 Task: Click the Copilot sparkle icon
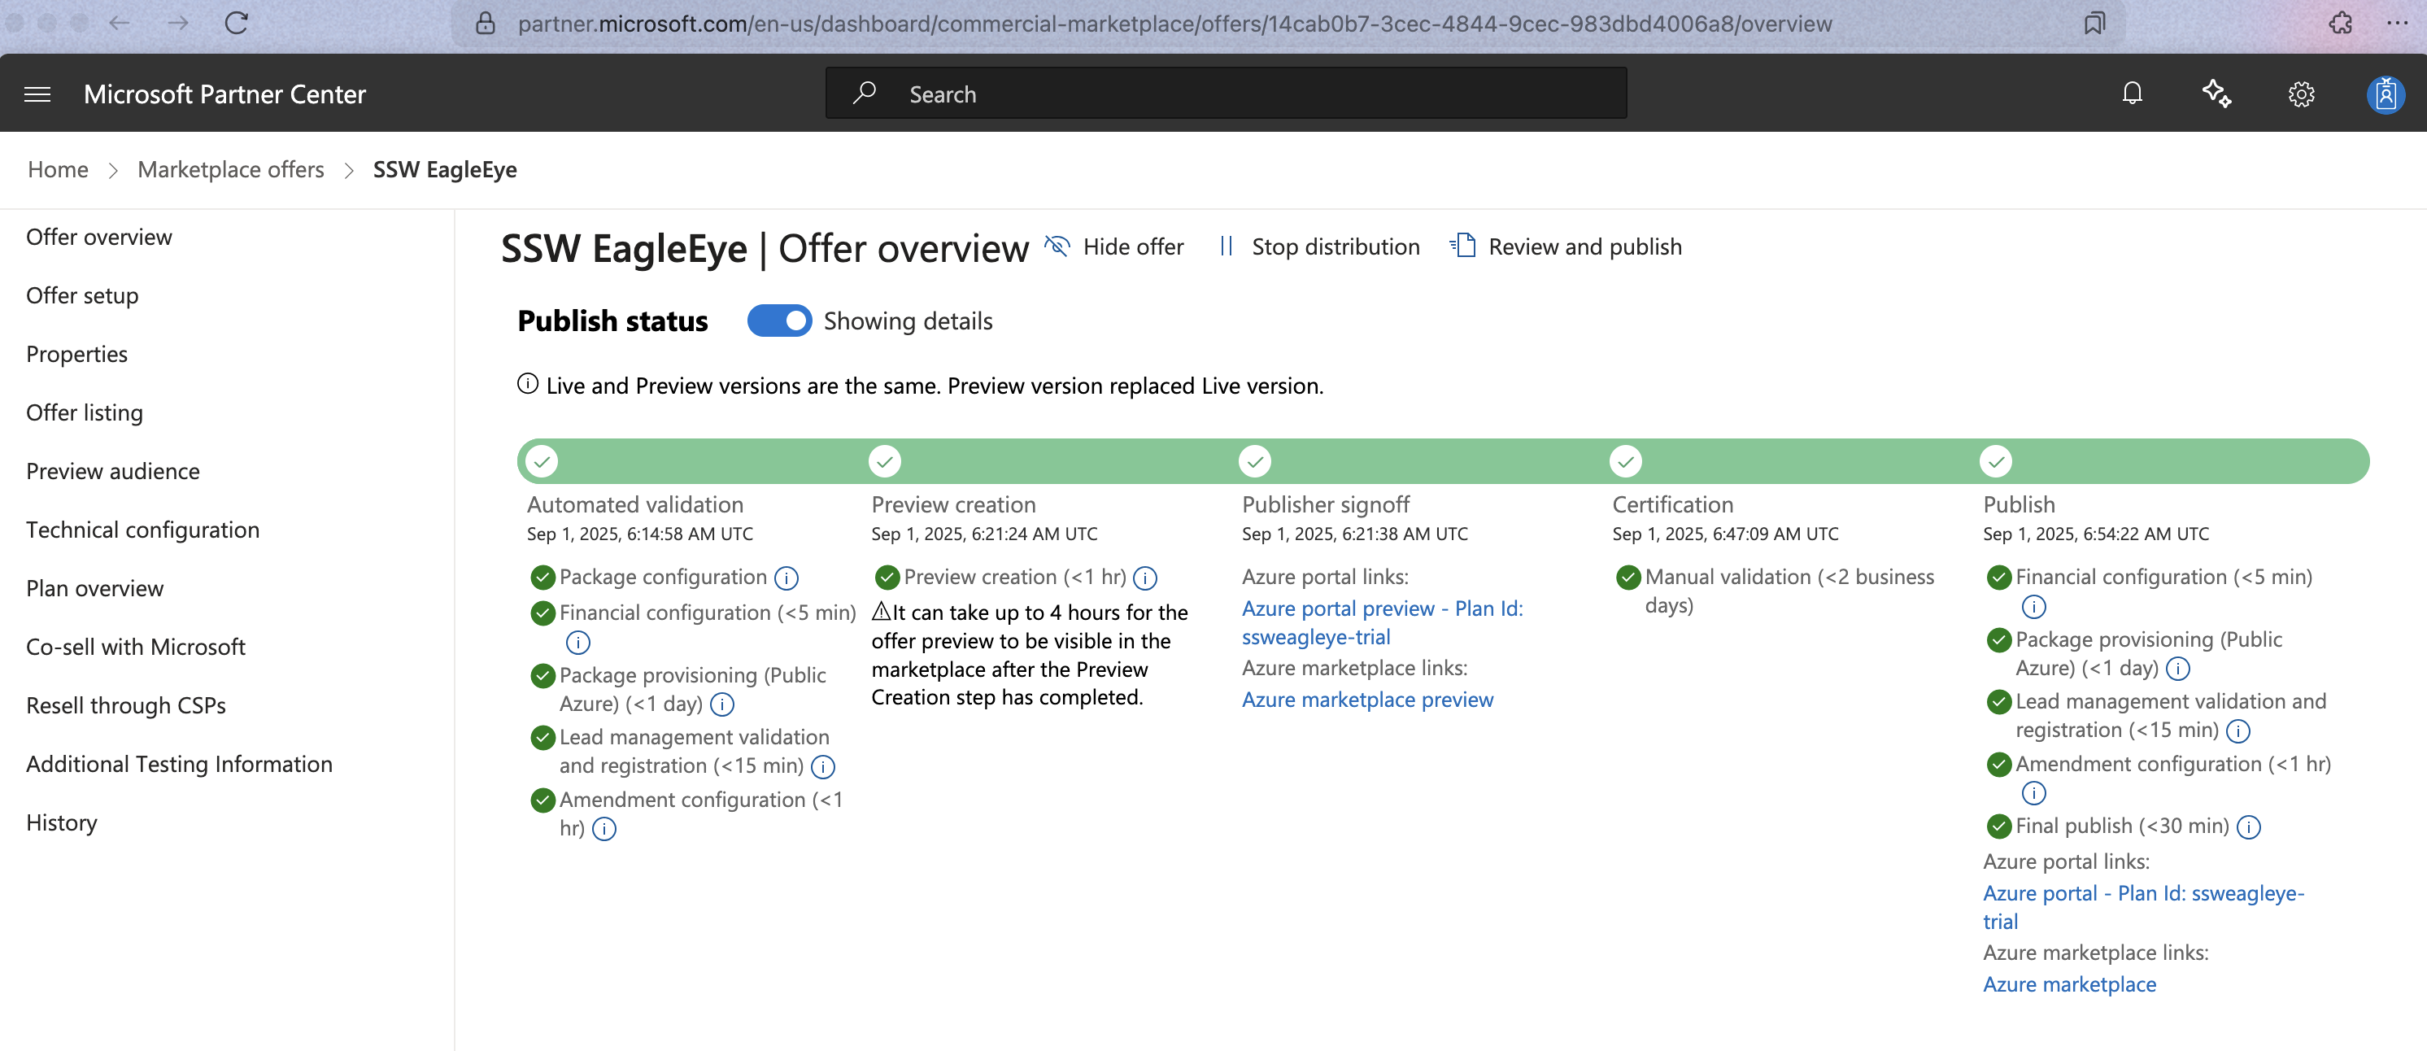pyautogui.click(x=2216, y=94)
